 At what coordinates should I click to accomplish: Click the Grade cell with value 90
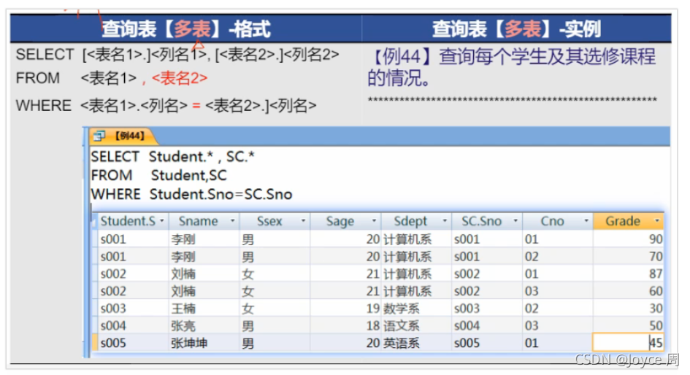point(629,239)
